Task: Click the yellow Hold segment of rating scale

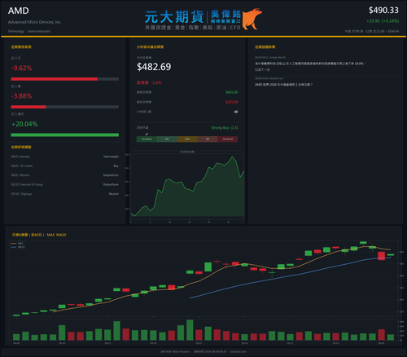Action: tap(187, 139)
